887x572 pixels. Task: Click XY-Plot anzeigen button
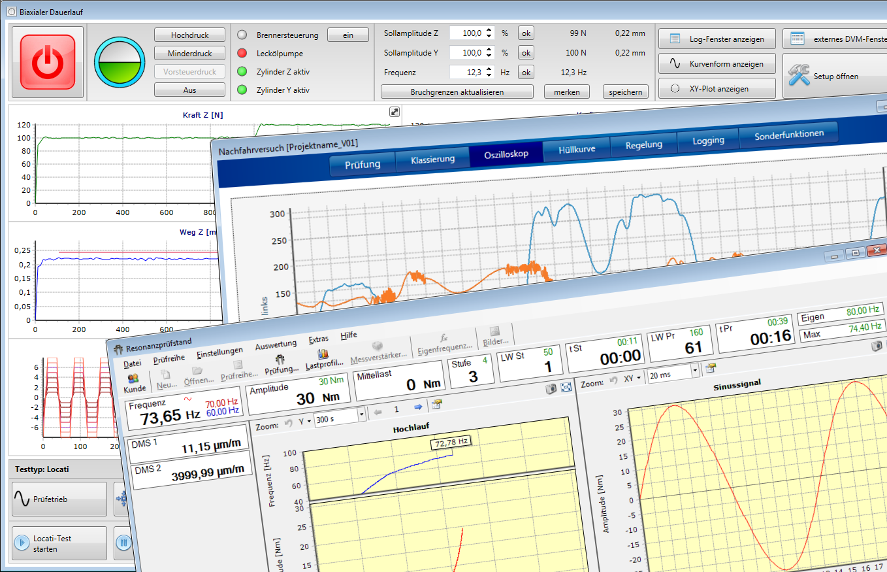pos(717,88)
